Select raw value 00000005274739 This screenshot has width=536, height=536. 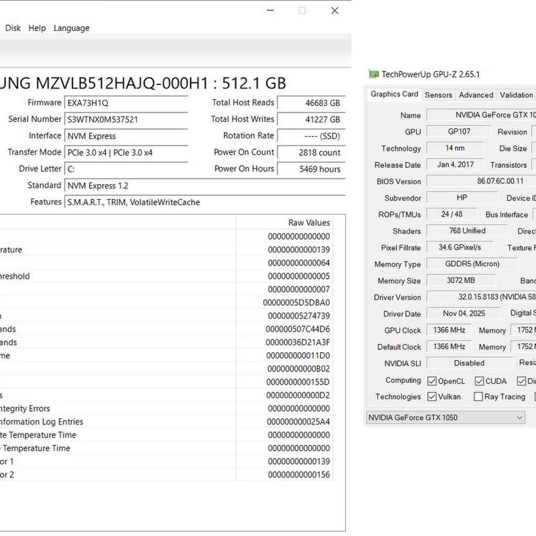(x=299, y=316)
